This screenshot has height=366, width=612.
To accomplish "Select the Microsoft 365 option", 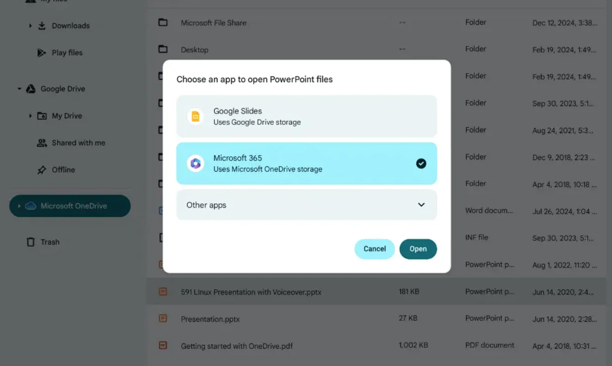I will [307, 163].
